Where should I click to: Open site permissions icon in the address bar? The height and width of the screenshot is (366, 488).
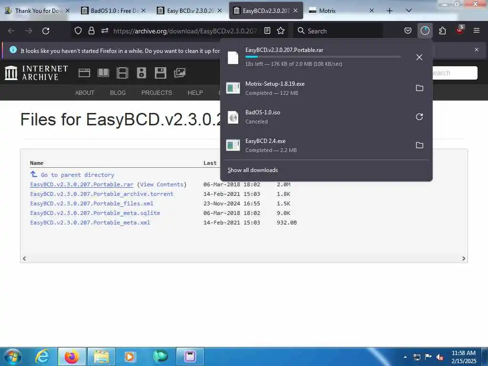point(104,30)
